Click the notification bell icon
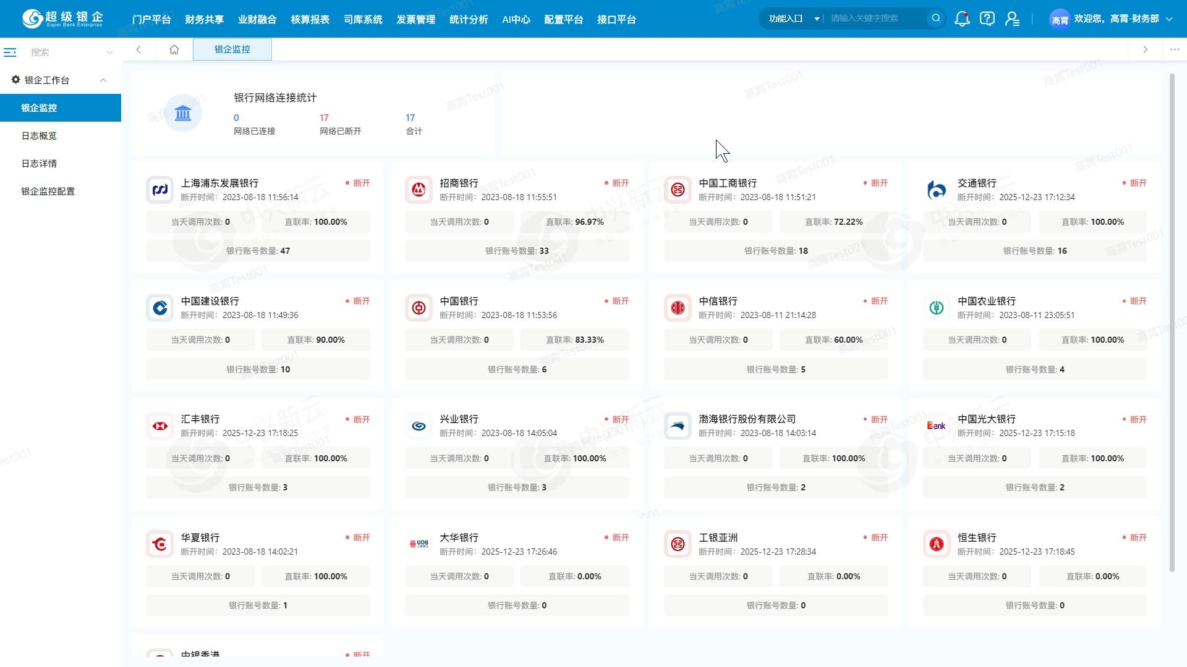Screen dimensions: 1187x667 [961, 19]
